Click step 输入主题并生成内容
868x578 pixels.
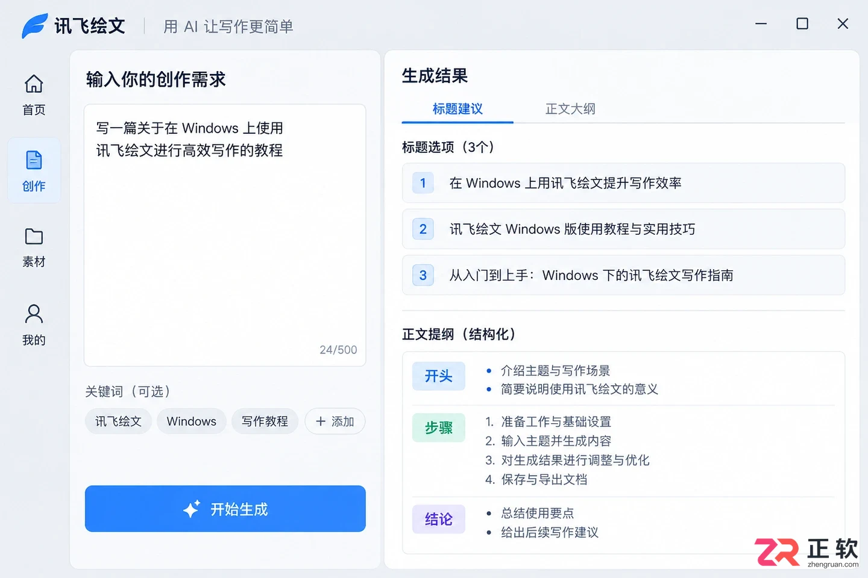pos(556,441)
